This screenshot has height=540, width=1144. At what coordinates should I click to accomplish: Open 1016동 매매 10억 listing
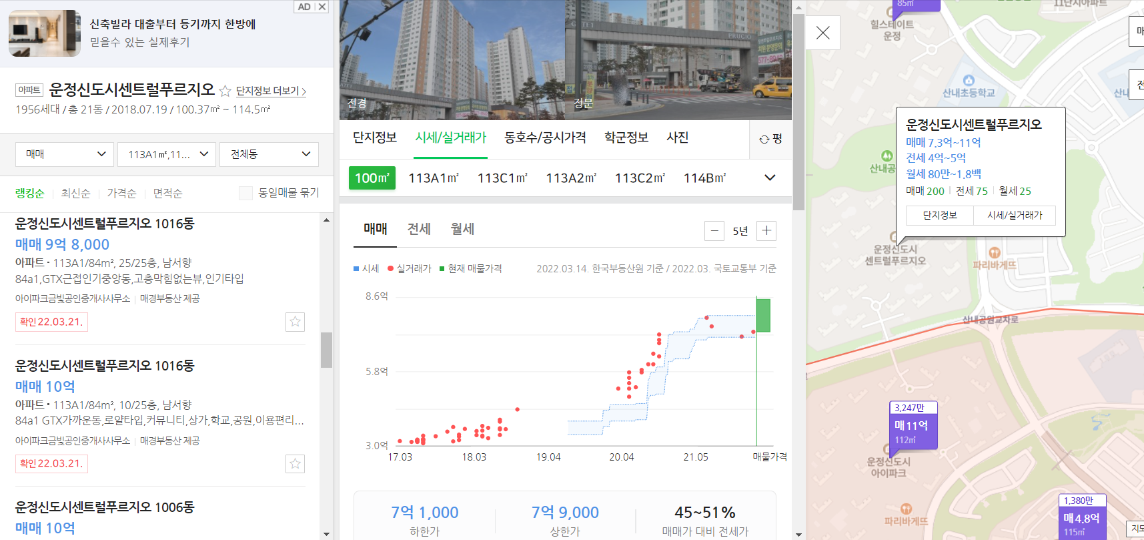[x=45, y=386]
